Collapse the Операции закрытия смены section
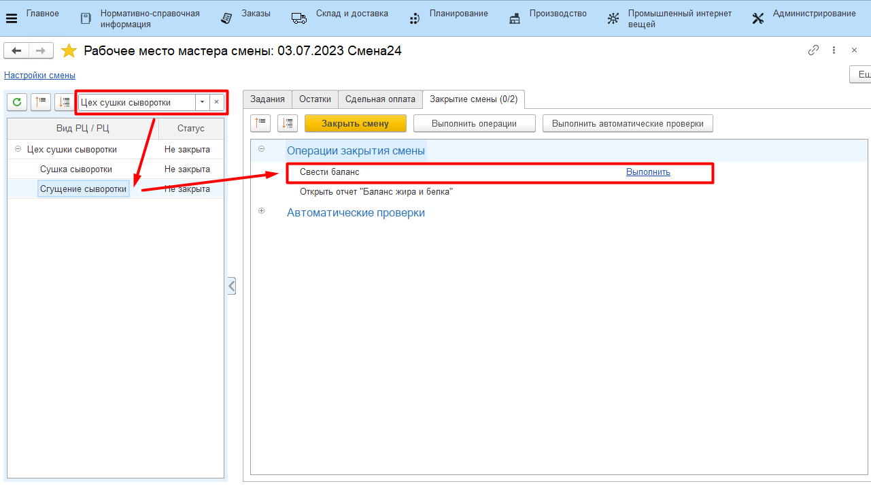The height and width of the screenshot is (488, 871). [261, 149]
